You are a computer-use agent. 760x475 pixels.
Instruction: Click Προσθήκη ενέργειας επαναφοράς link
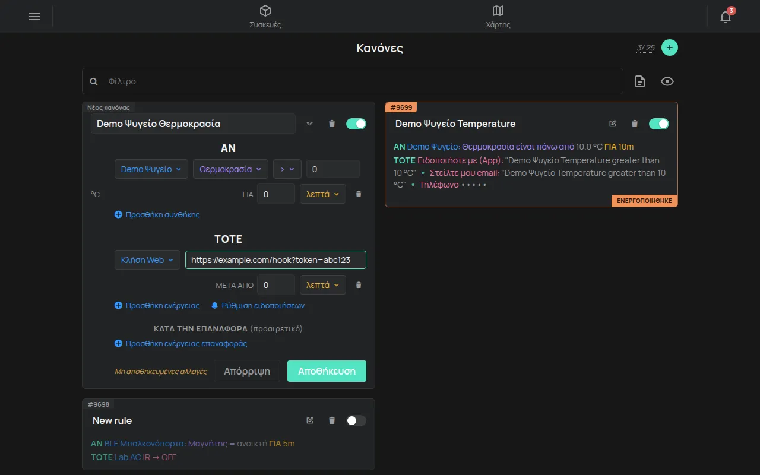click(181, 343)
